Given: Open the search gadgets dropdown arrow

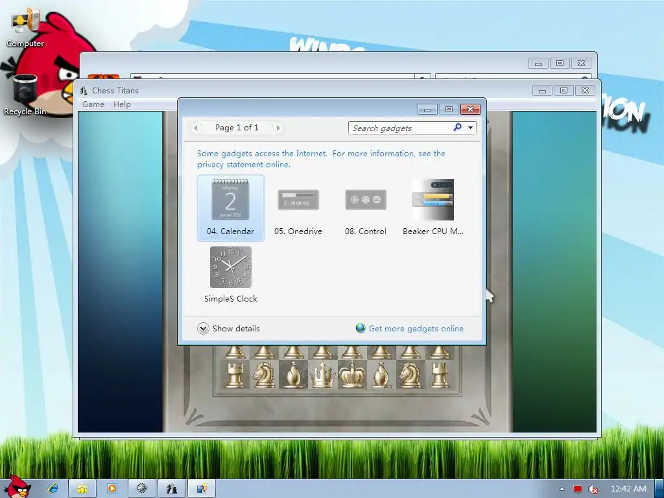Looking at the screenshot, I should pyautogui.click(x=470, y=128).
